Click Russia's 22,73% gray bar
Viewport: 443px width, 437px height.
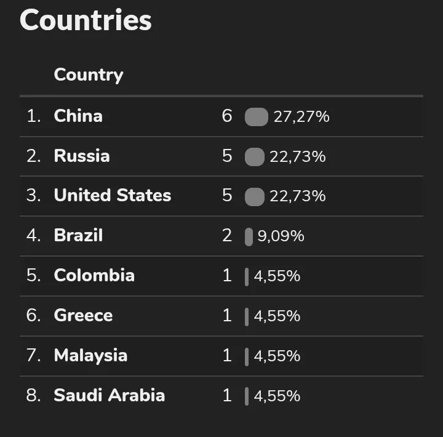tap(255, 156)
